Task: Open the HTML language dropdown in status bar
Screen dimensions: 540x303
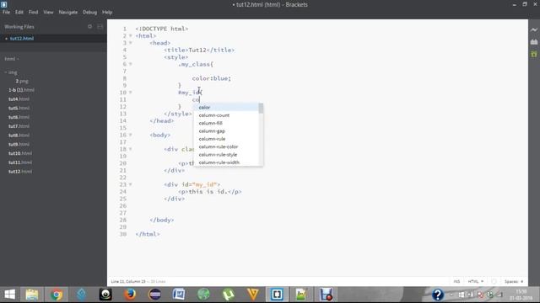Action: (475, 281)
